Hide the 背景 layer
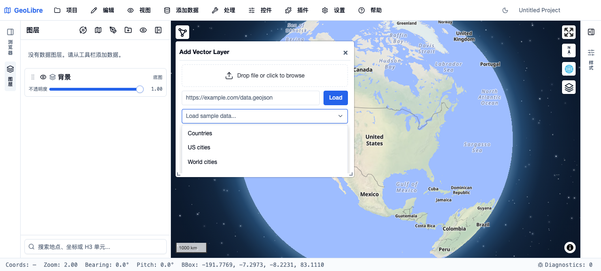601x271 pixels. point(43,77)
